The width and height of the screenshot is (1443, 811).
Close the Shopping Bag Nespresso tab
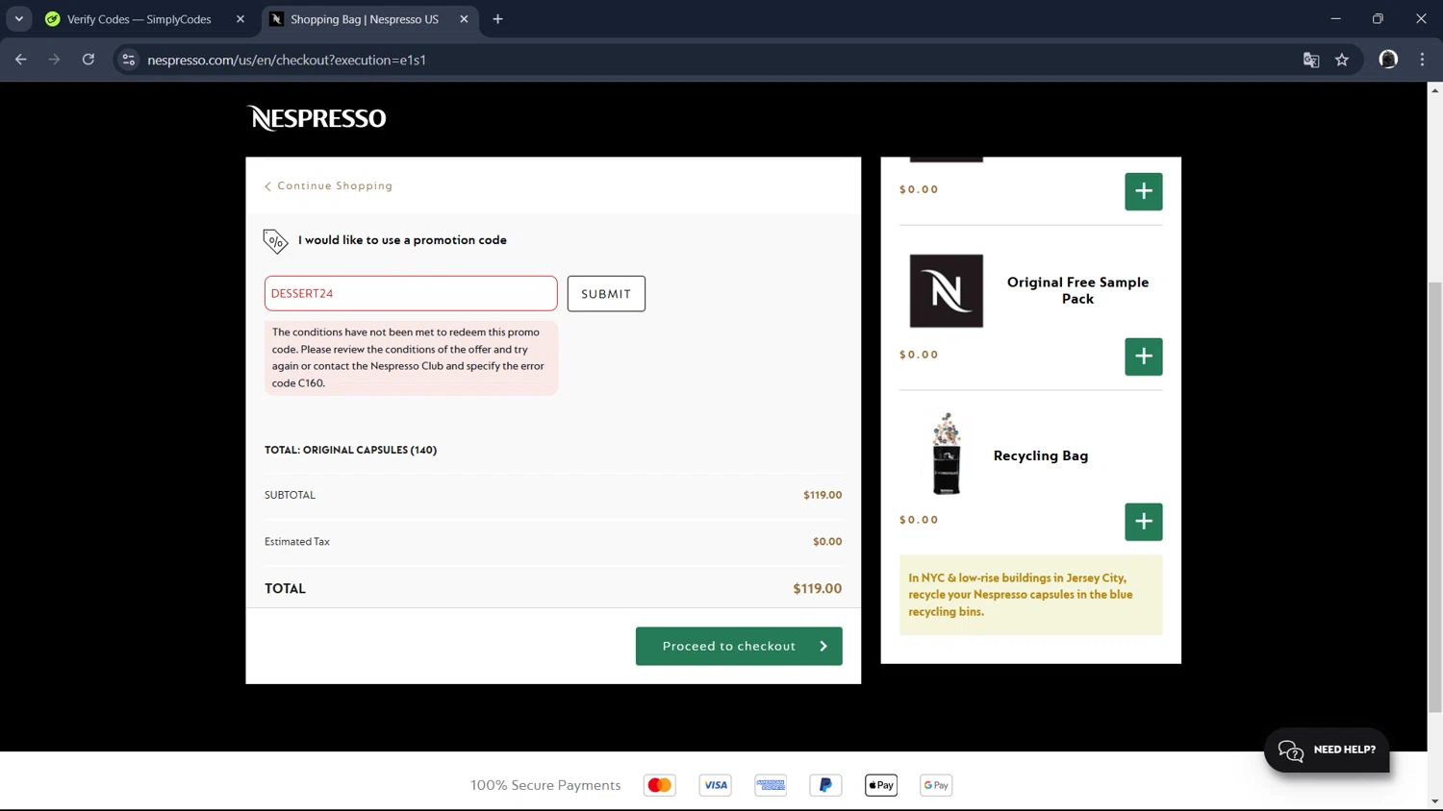pyautogui.click(x=464, y=19)
